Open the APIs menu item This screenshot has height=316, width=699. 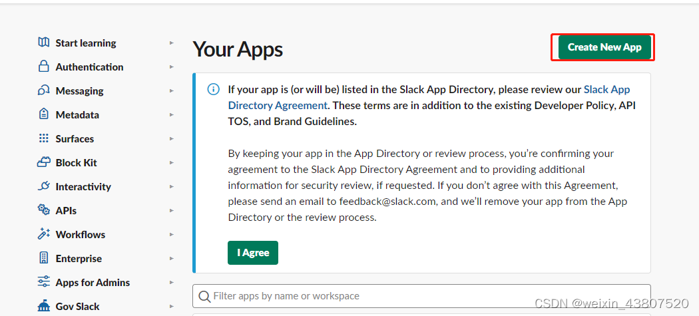[x=66, y=210]
